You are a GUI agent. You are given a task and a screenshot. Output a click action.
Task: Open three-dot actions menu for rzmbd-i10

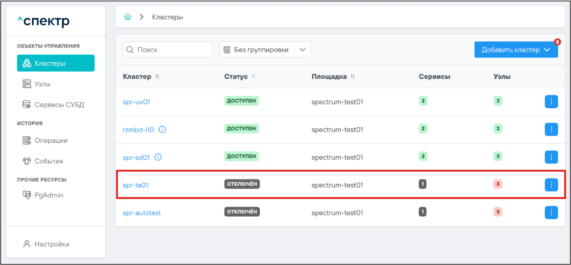click(x=551, y=129)
